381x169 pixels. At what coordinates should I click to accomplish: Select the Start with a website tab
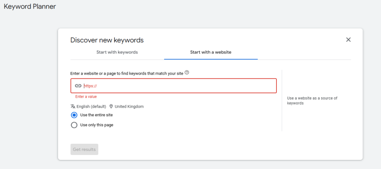211,52
